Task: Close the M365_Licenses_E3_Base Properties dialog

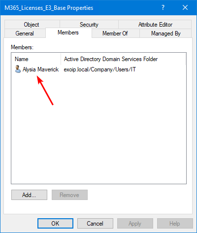Action: tap(185, 7)
